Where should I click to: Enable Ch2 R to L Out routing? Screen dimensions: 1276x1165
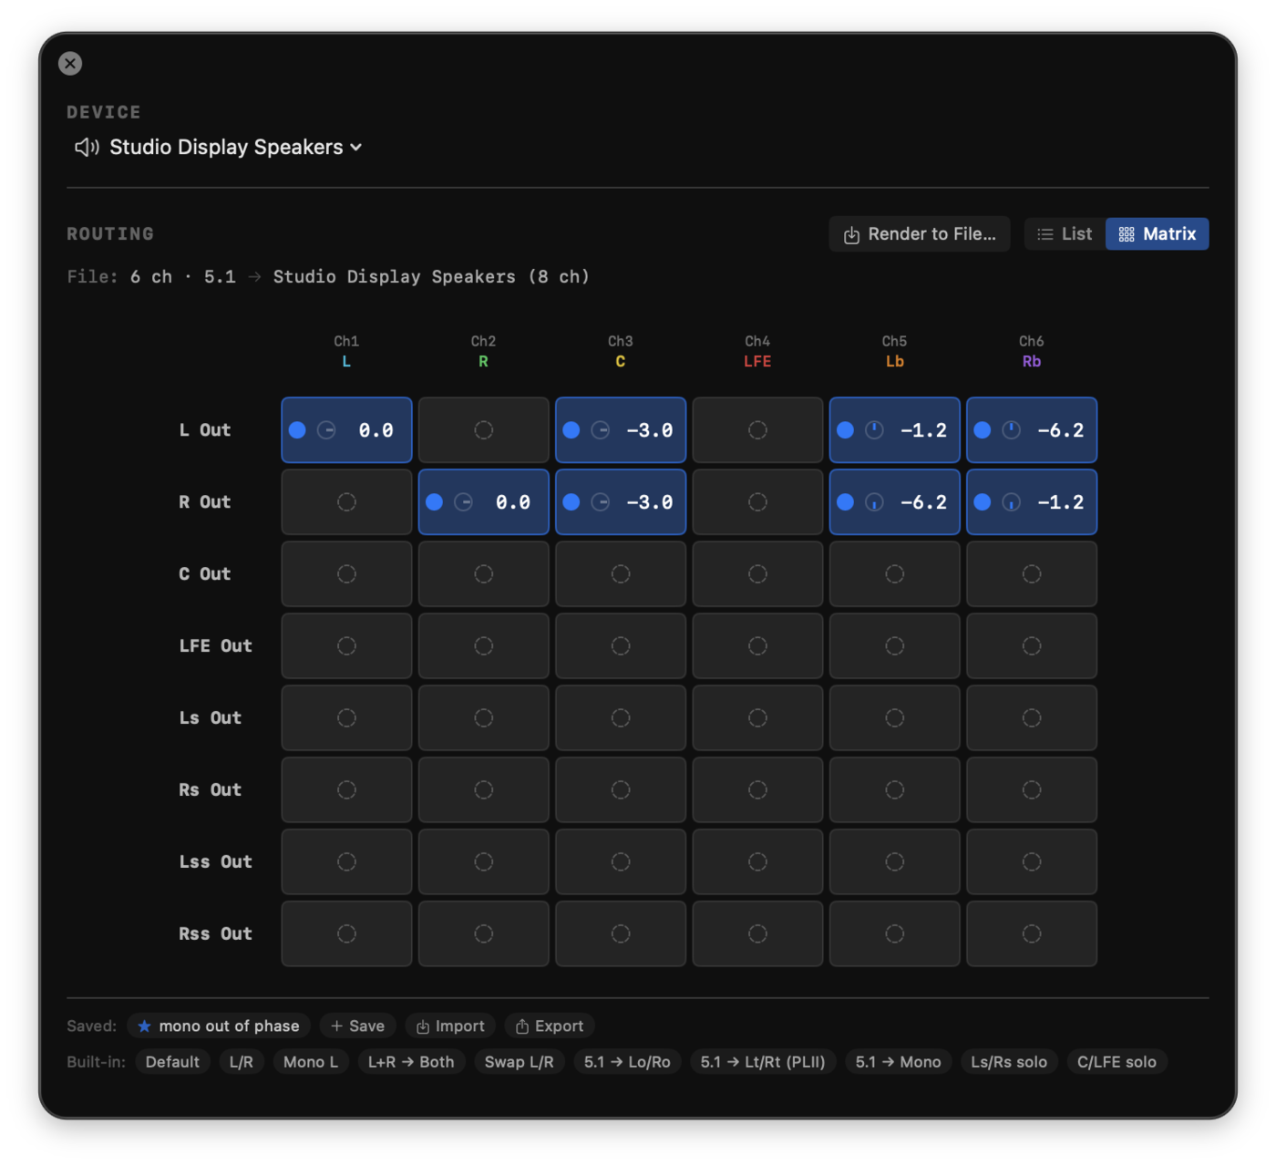click(x=484, y=430)
